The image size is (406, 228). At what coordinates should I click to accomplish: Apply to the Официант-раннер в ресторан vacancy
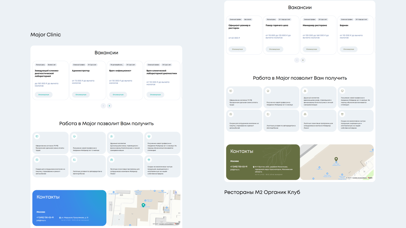tap(237, 49)
